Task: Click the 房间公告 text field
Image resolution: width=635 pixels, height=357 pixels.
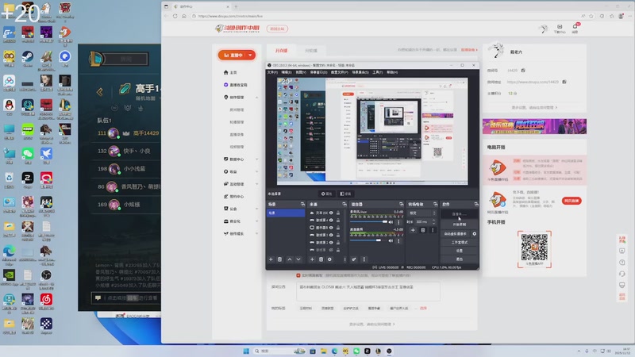Action: [368, 291]
